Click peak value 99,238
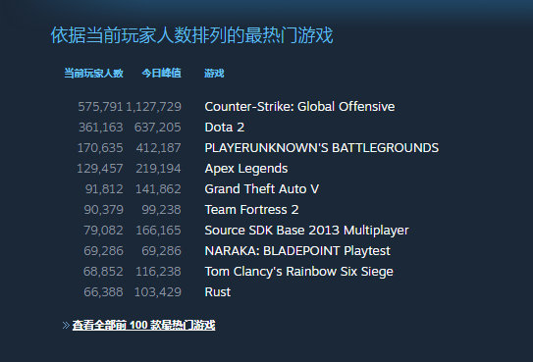The height and width of the screenshot is (362, 533). click(x=161, y=210)
